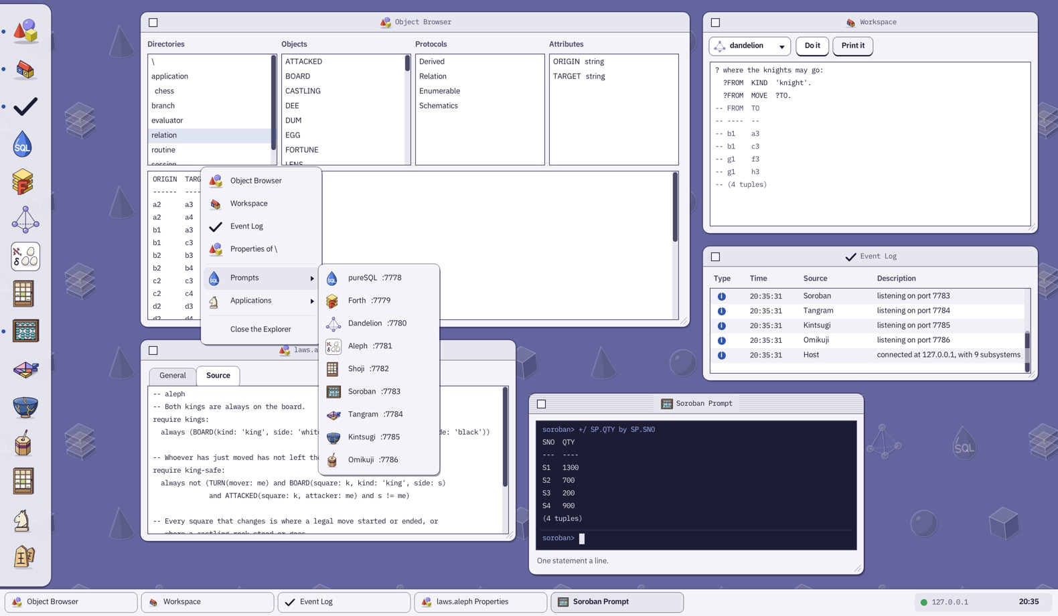Click the Print it button
This screenshot has width=1058, height=616.
(853, 46)
